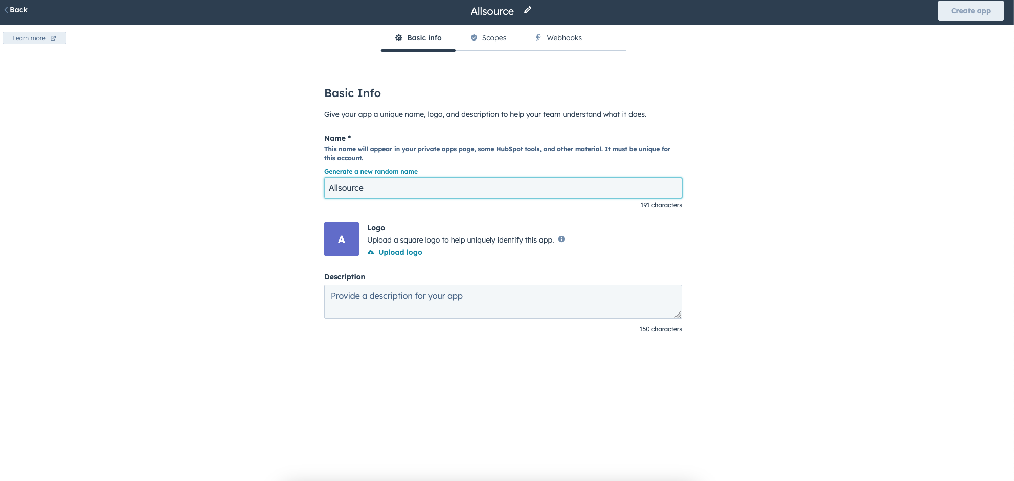Click the Description field label
This screenshot has width=1014, height=481.
pos(345,277)
